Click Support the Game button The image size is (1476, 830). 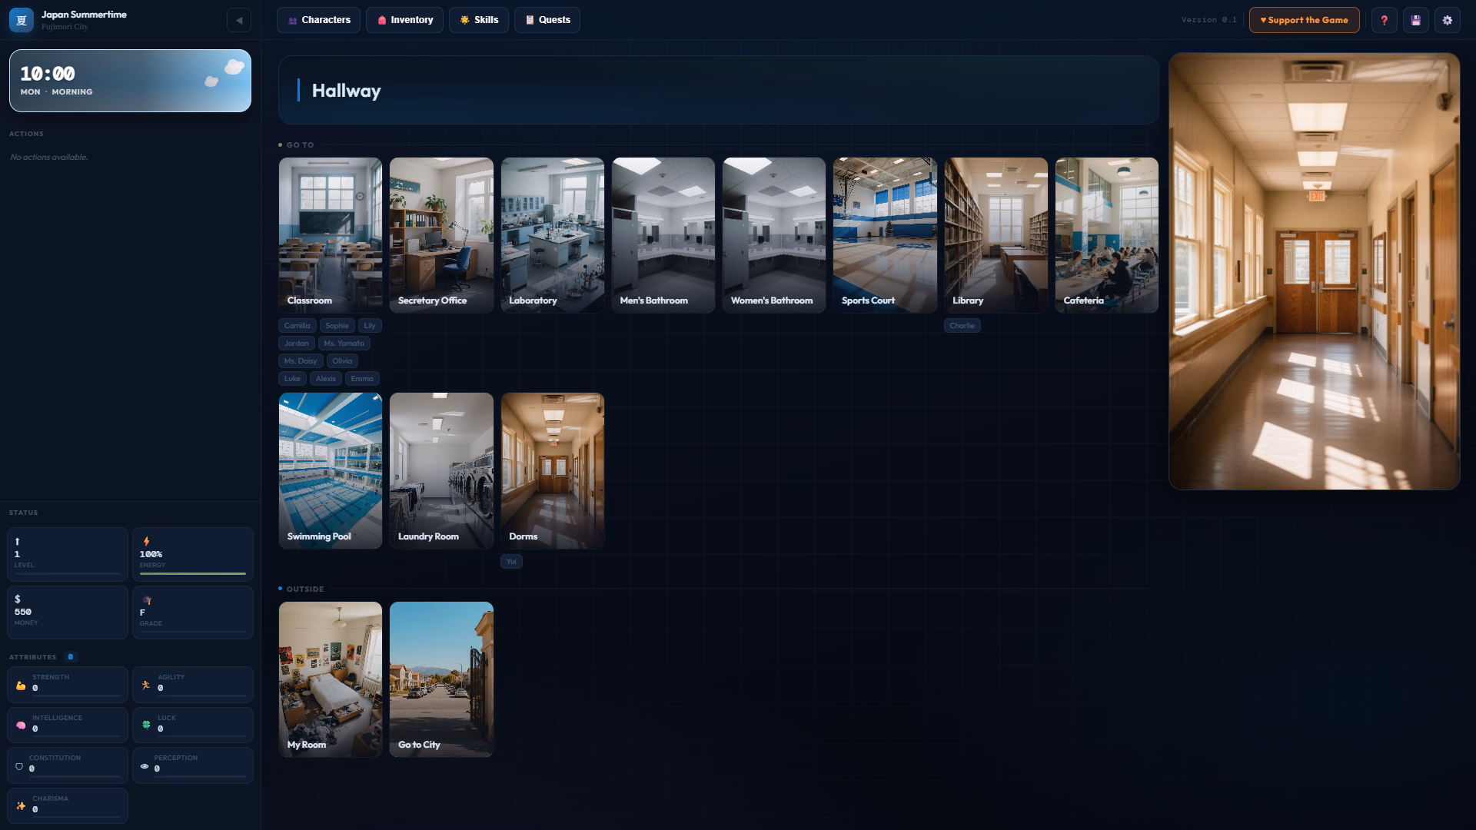(1304, 20)
